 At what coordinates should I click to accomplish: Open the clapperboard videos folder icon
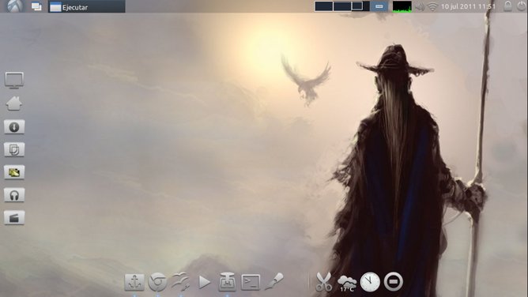(x=14, y=218)
